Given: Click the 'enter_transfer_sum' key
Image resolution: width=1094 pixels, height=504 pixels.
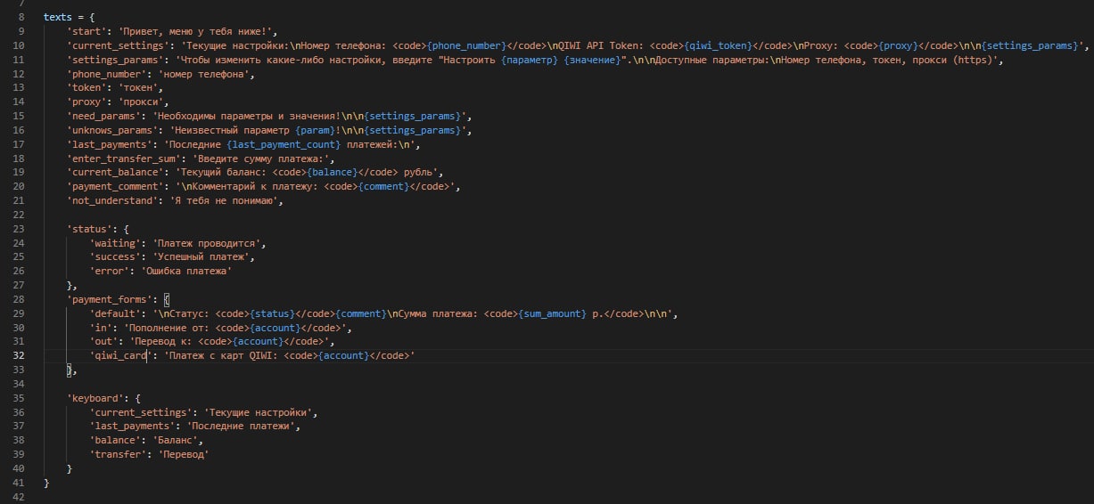Looking at the screenshot, I should click(126, 159).
